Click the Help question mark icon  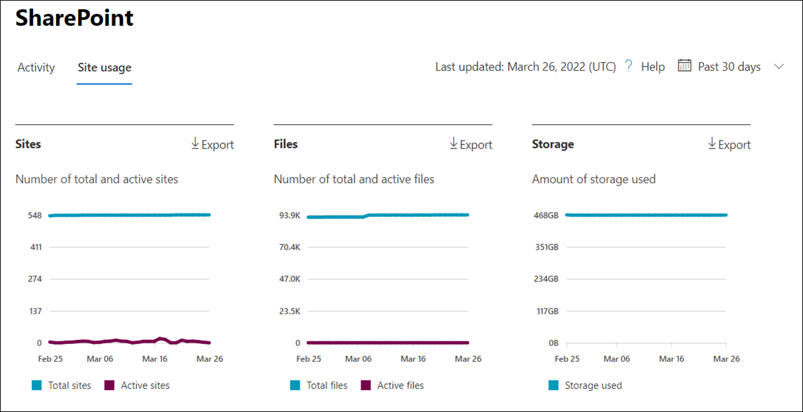click(x=629, y=66)
